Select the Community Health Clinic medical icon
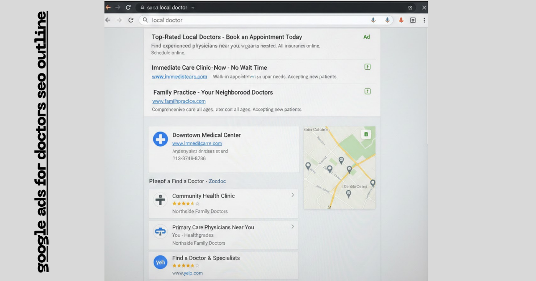This screenshot has height=281, width=536. [160, 200]
